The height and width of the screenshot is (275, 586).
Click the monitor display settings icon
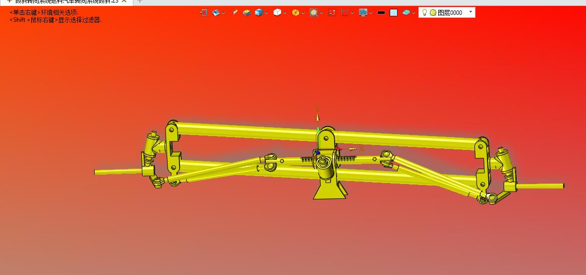coord(363,13)
